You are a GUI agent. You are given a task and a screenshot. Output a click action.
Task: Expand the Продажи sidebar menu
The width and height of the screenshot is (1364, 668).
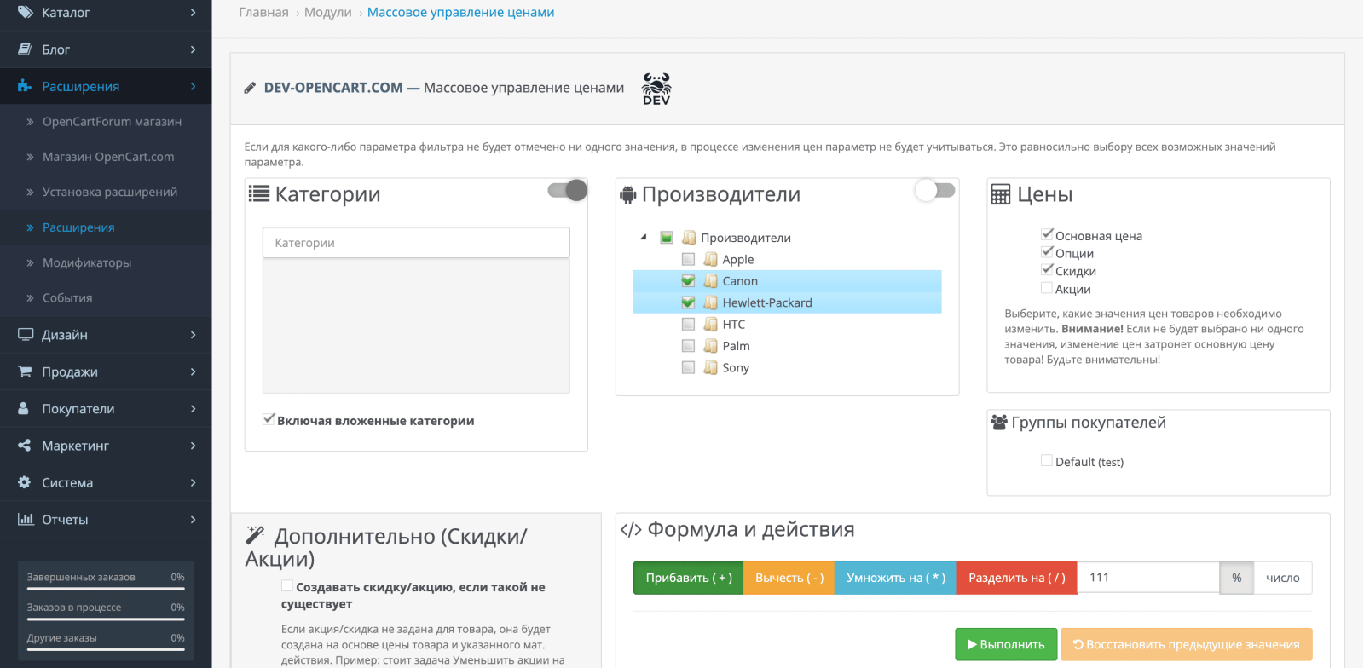click(x=106, y=371)
